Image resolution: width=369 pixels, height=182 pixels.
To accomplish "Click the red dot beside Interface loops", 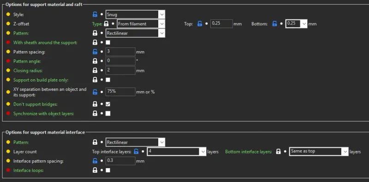I will click(x=8, y=170).
